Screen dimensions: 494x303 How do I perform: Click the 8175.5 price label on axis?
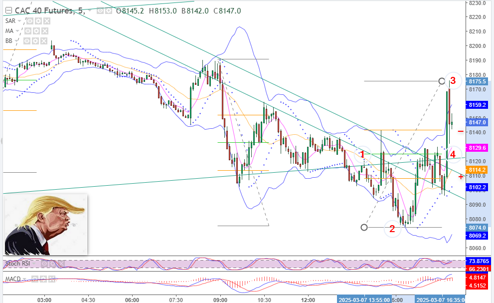point(478,81)
